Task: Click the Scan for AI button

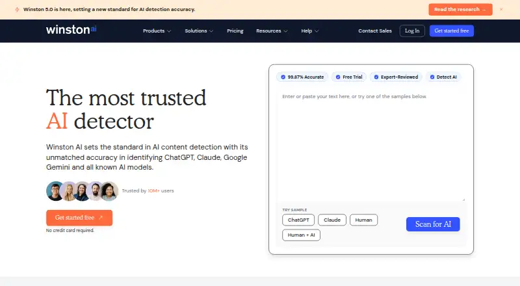Action: click(433, 224)
